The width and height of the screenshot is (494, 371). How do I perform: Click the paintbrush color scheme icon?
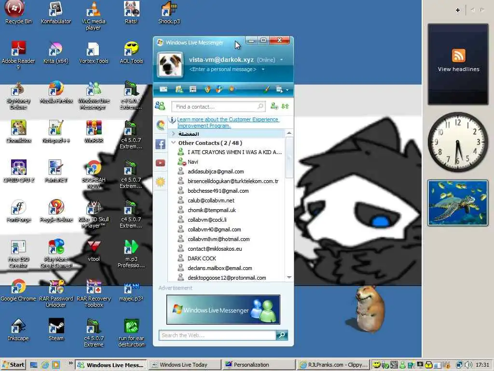[x=266, y=89]
